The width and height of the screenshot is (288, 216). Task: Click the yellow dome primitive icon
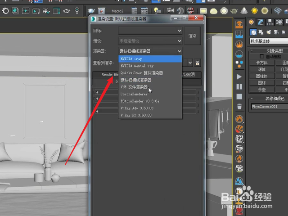[x=214, y=11]
